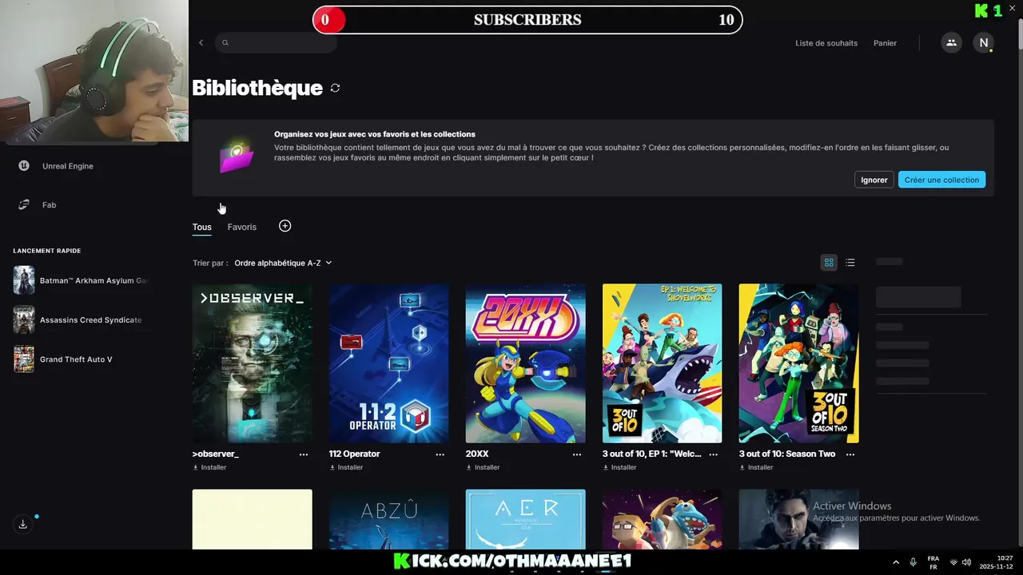1023x575 pixels.
Task: Select the Tous tab
Action: (202, 228)
